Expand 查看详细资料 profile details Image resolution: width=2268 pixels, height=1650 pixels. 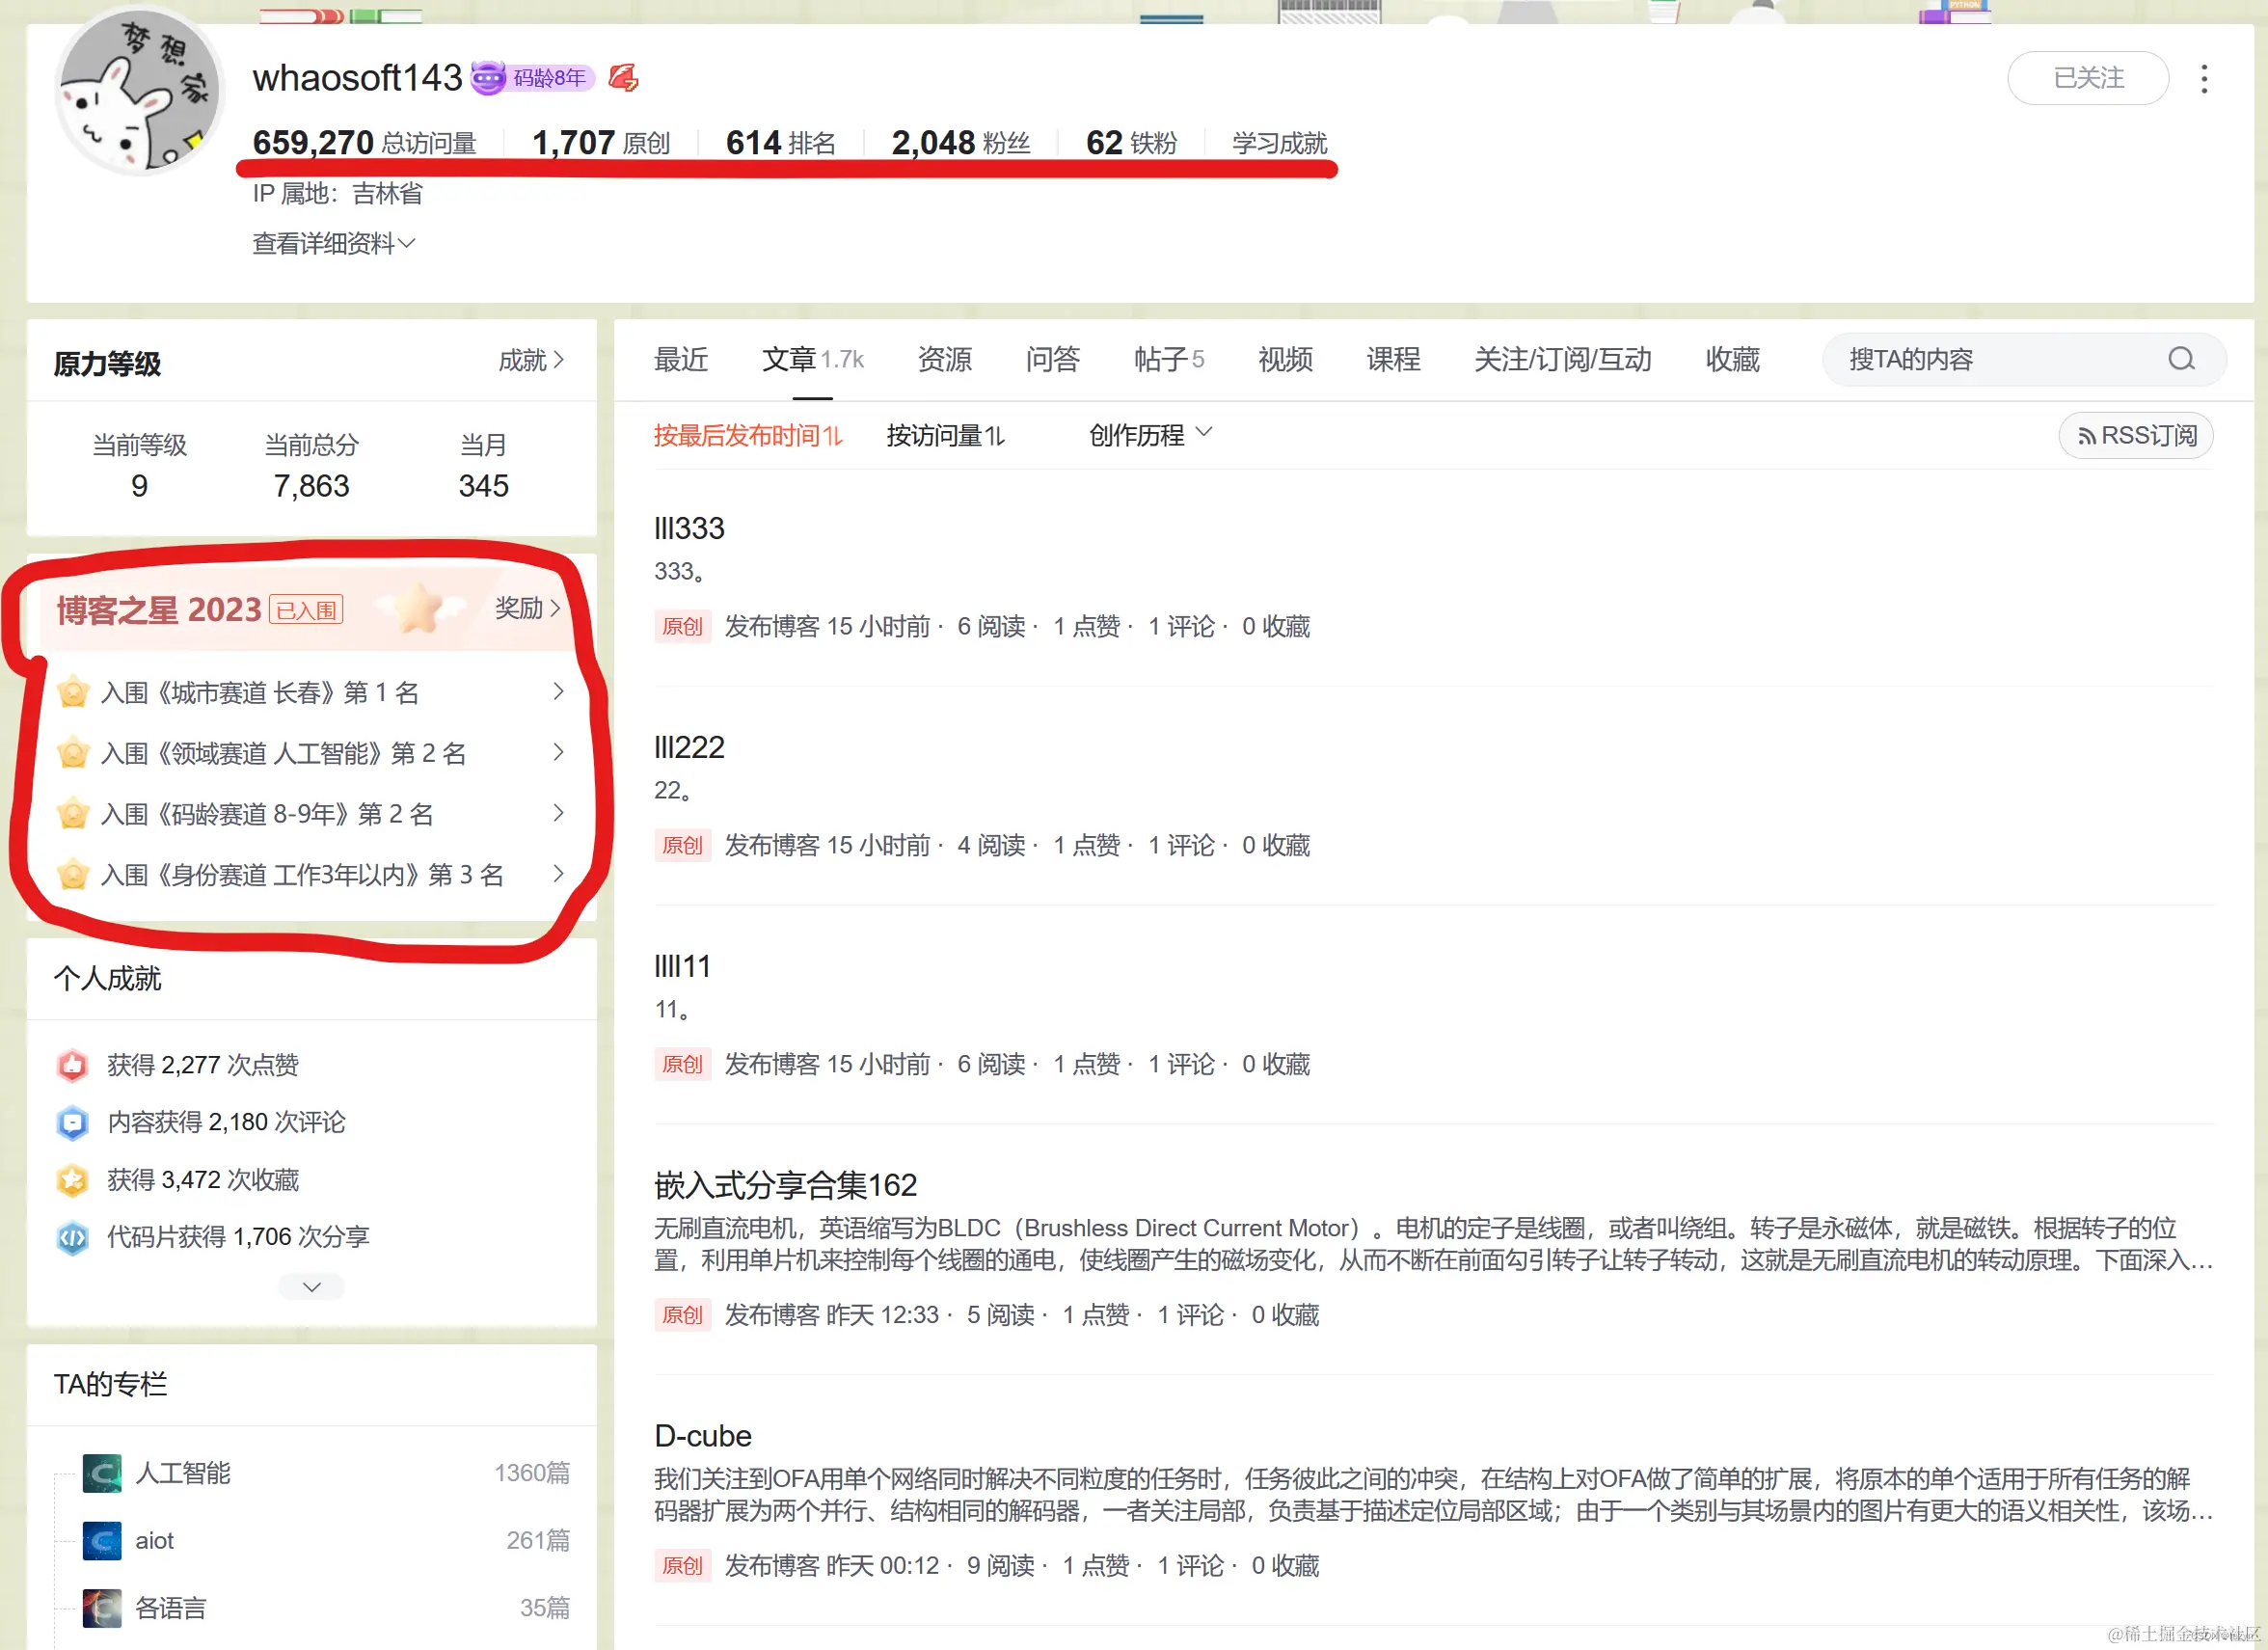[333, 243]
